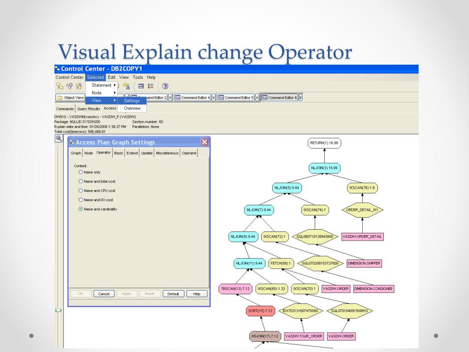This screenshot has width=469, height=352.
Task: Click the red-bulleted list toolbar icon
Action: pos(151,86)
